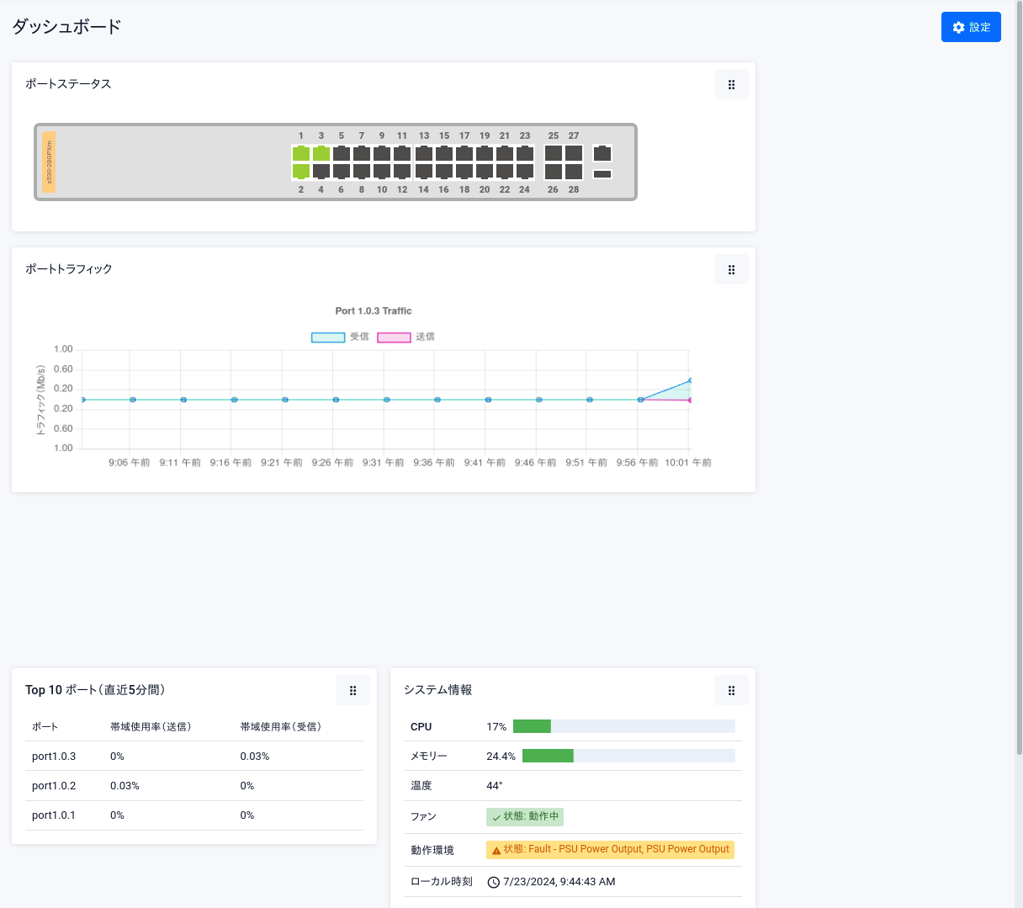Click green port 2 in bottom row
This screenshot has height=908, width=1023.
click(x=300, y=172)
